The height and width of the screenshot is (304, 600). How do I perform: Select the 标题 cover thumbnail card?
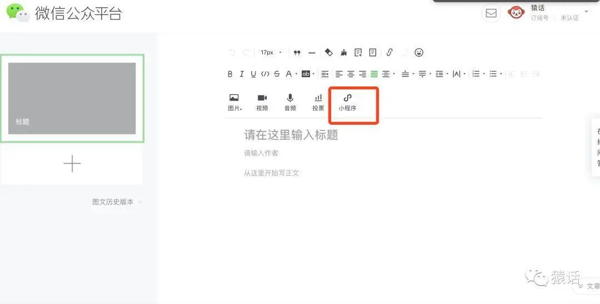click(x=72, y=99)
